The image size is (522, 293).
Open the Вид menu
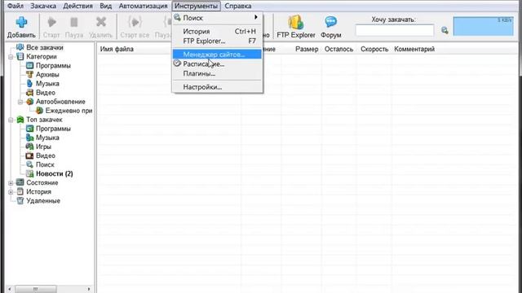tap(105, 6)
